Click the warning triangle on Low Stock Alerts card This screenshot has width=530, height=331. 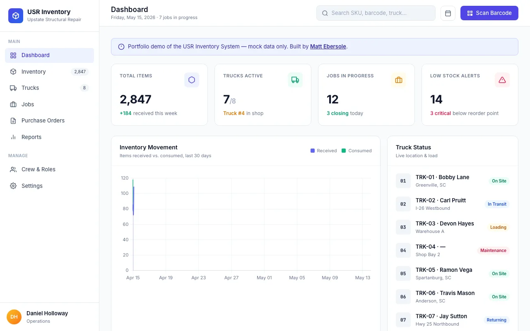pyautogui.click(x=502, y=80)
